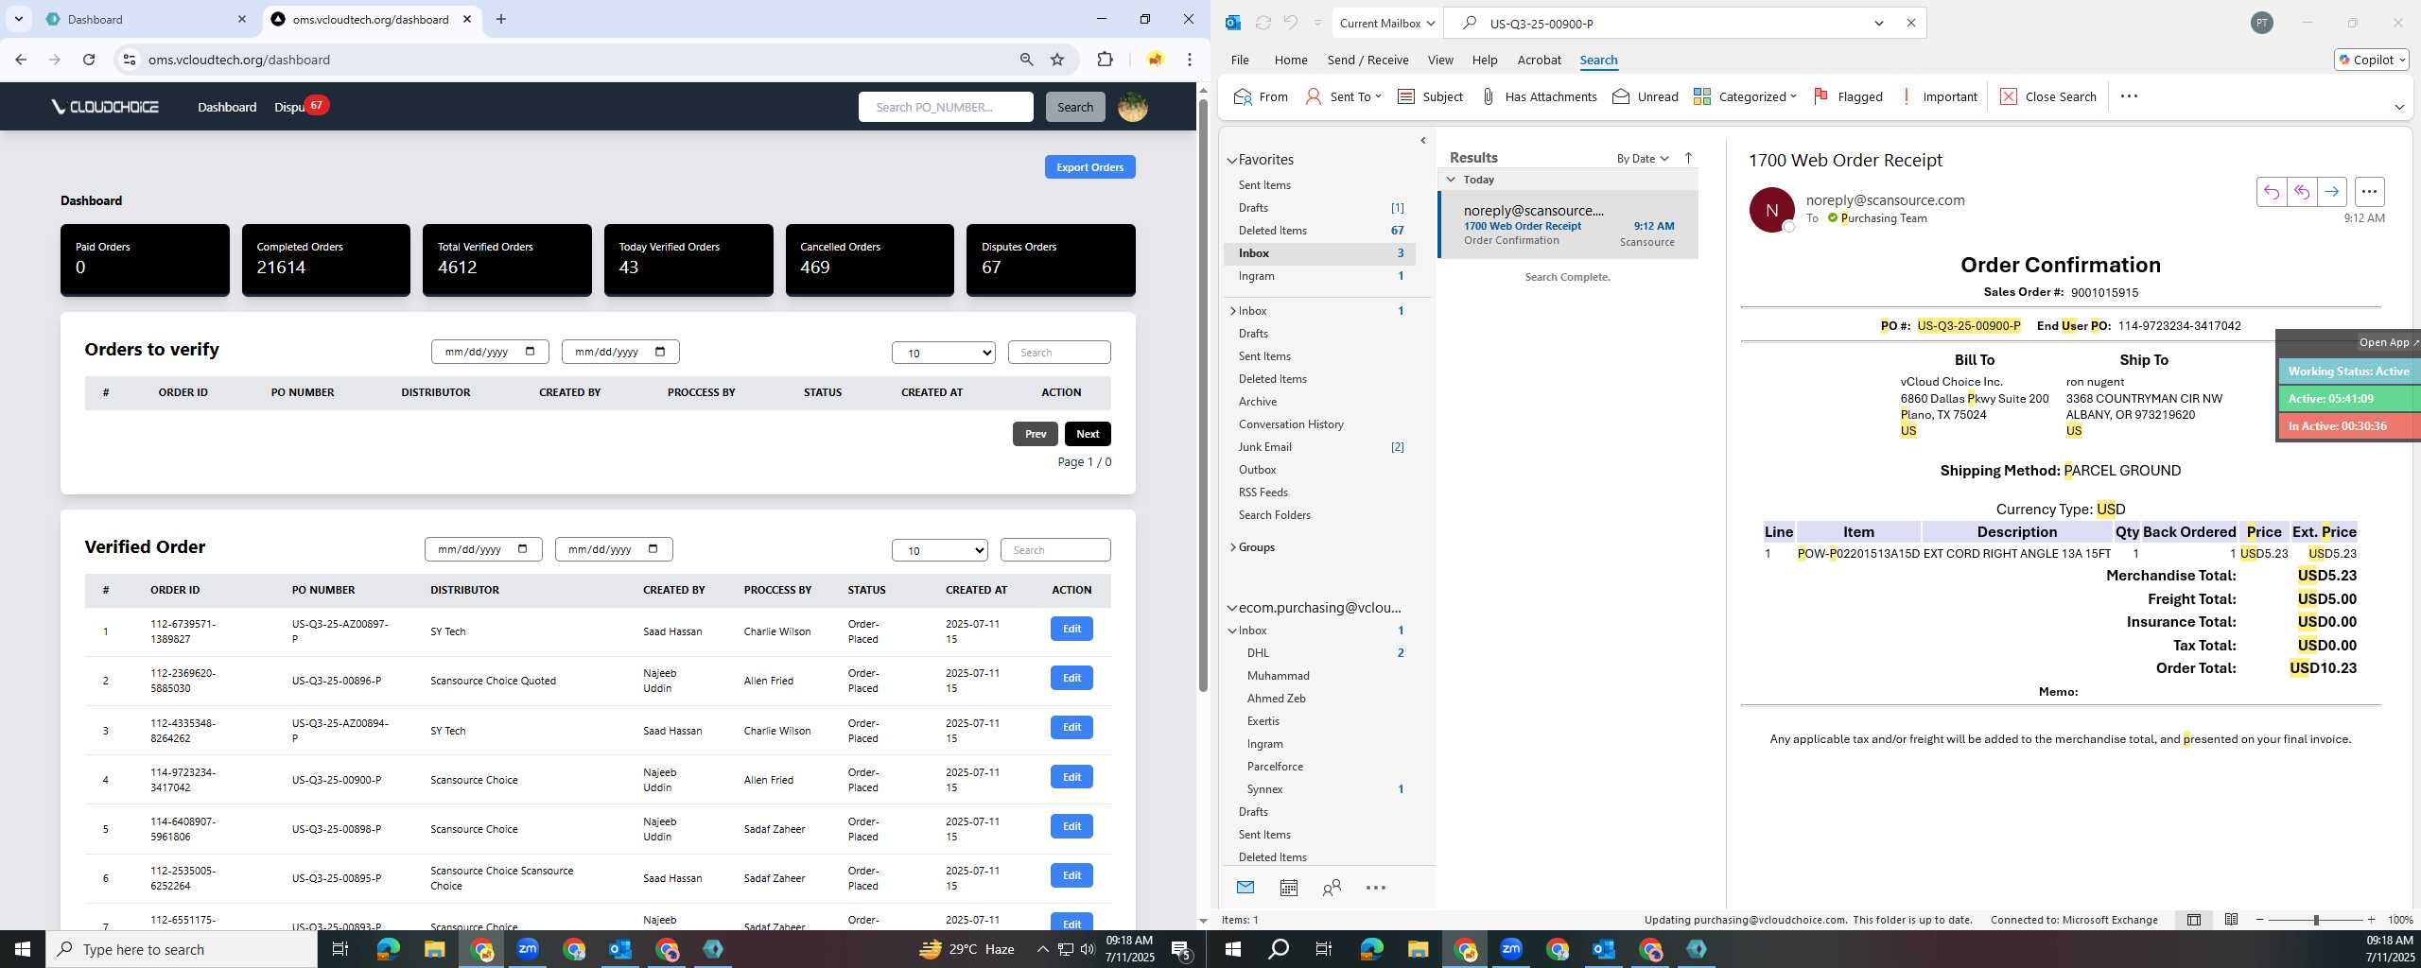Click Reply arrow icon on the email
This screenshot has height=968, width=2421.
tap(2271, 192)
